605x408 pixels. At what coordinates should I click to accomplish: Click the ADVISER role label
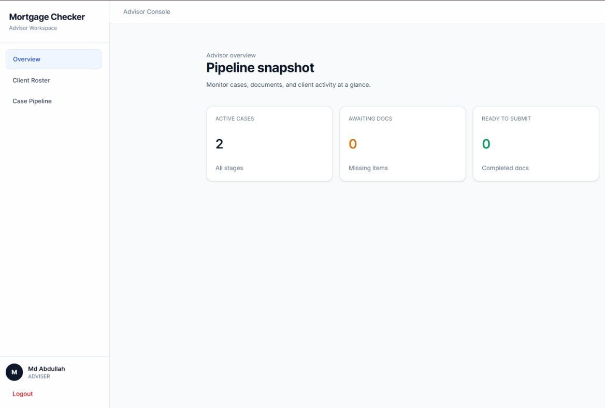[x=39, y=376]
